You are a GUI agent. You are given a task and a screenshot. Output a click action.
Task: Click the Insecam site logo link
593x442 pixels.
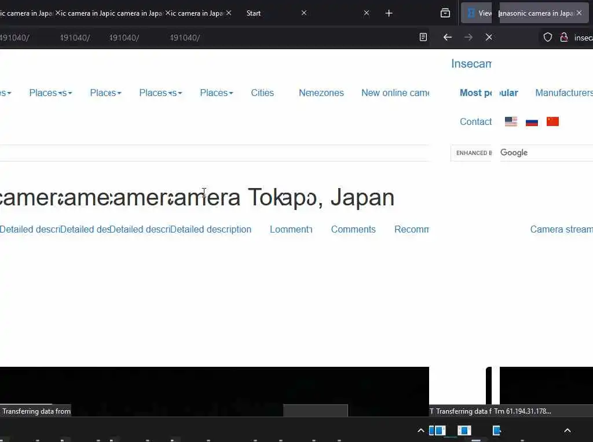pyautogui.click(x=471, y=64)
